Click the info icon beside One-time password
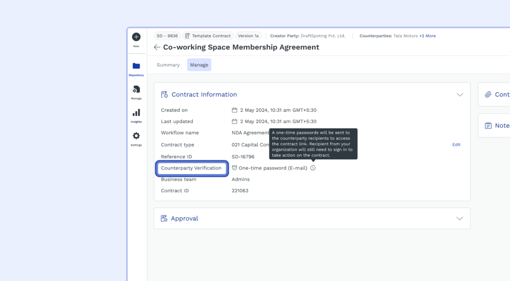This screenshot has width=510, height=281. coord(313,168)
